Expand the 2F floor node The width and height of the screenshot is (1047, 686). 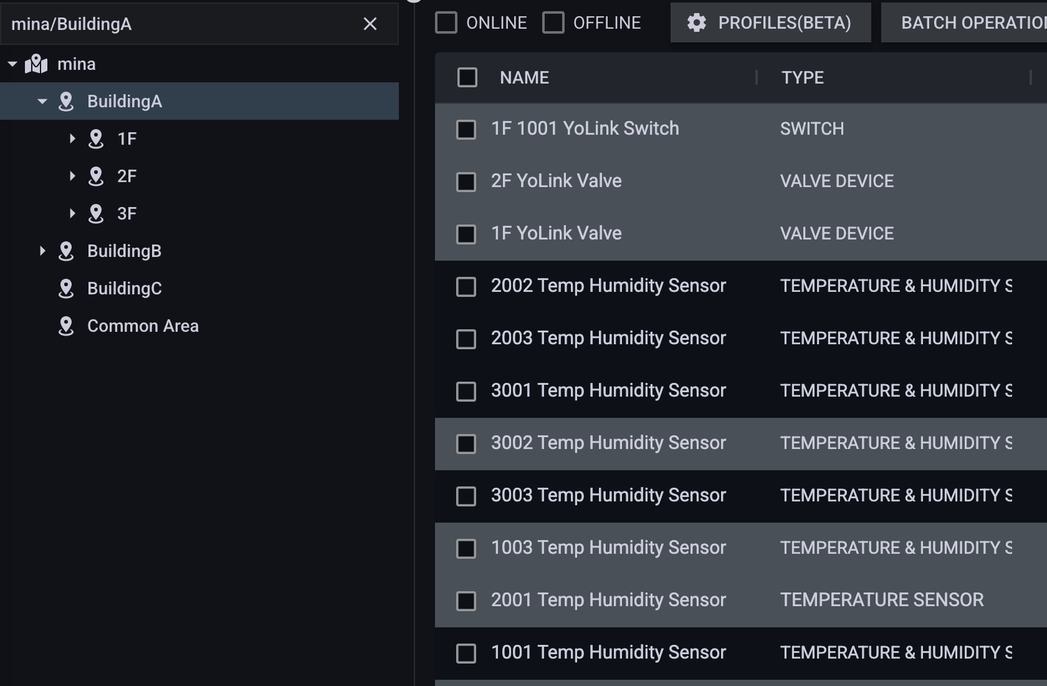tap(72, 176)
